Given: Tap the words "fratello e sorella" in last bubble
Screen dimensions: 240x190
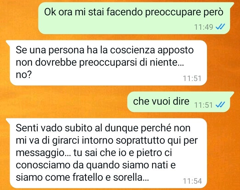Looking at the screenshot, I should coord(110,177).
